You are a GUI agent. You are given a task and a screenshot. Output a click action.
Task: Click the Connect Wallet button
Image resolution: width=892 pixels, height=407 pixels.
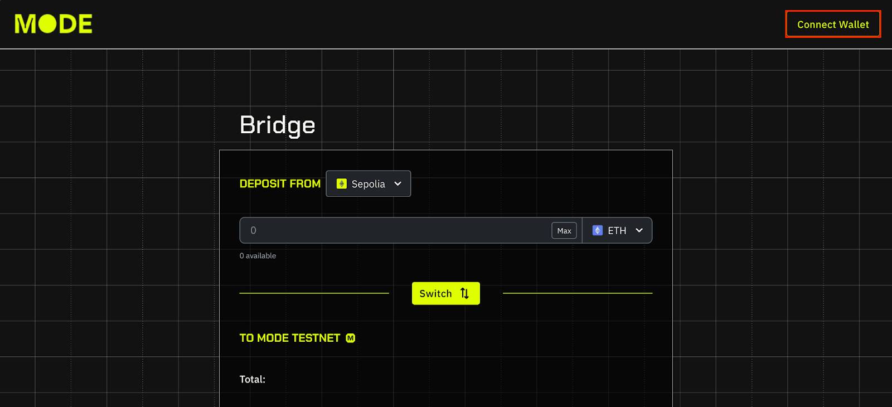[833, 25]
